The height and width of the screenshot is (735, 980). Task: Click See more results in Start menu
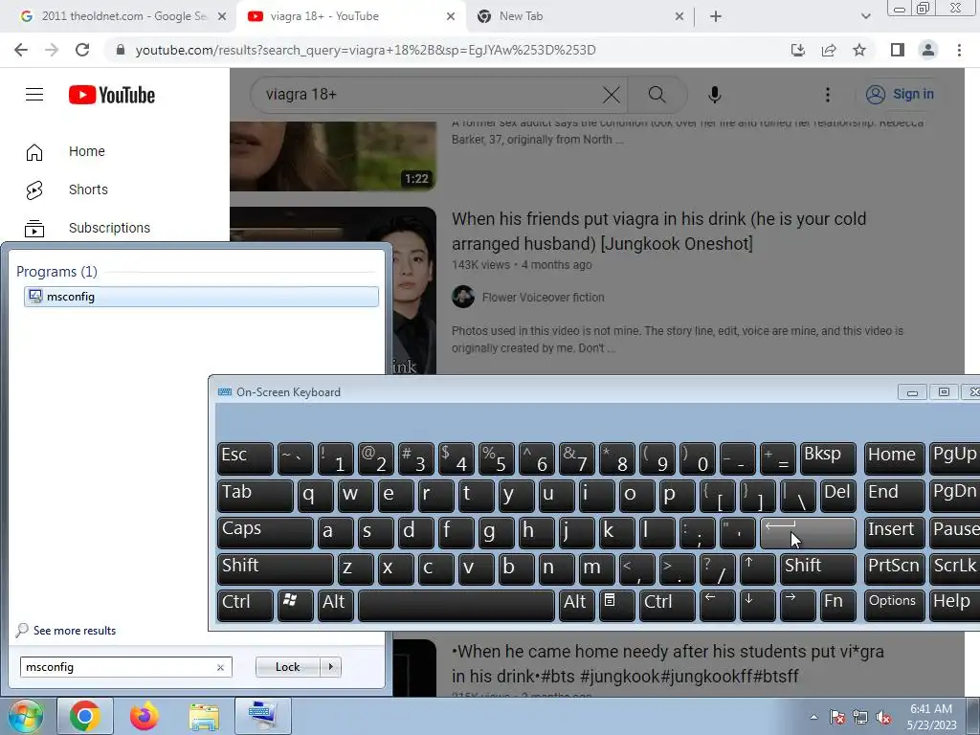(x=66, y=630)
